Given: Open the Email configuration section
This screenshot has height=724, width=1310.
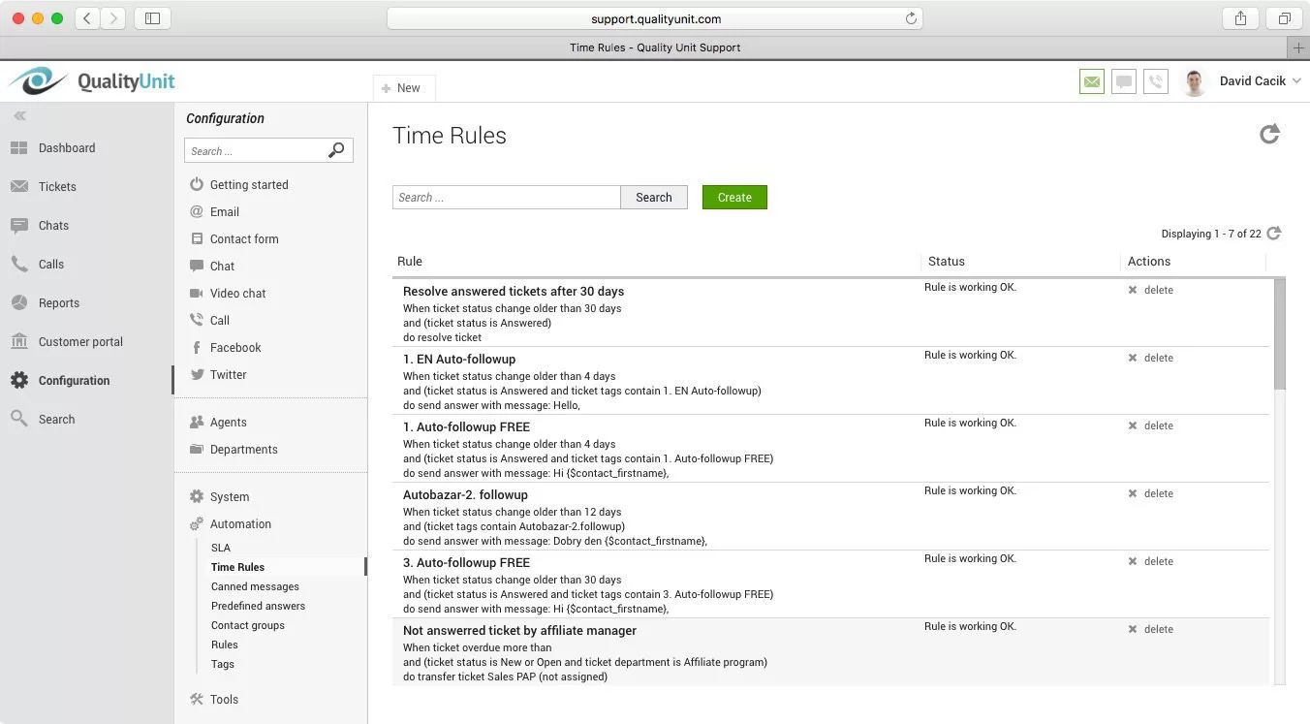Looking at the screenshot, I should pyautogui.click(x=224, y=211).
